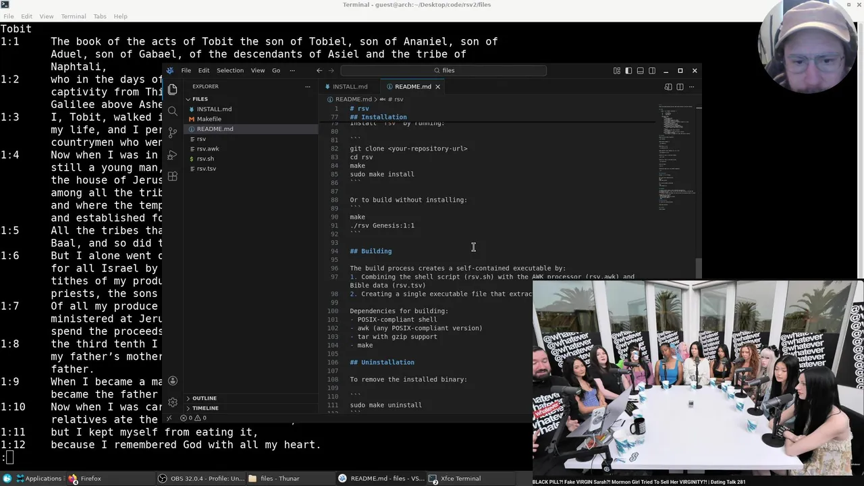
Task: Click the 'sudo make uninstall' line
Action: [385, 405]
